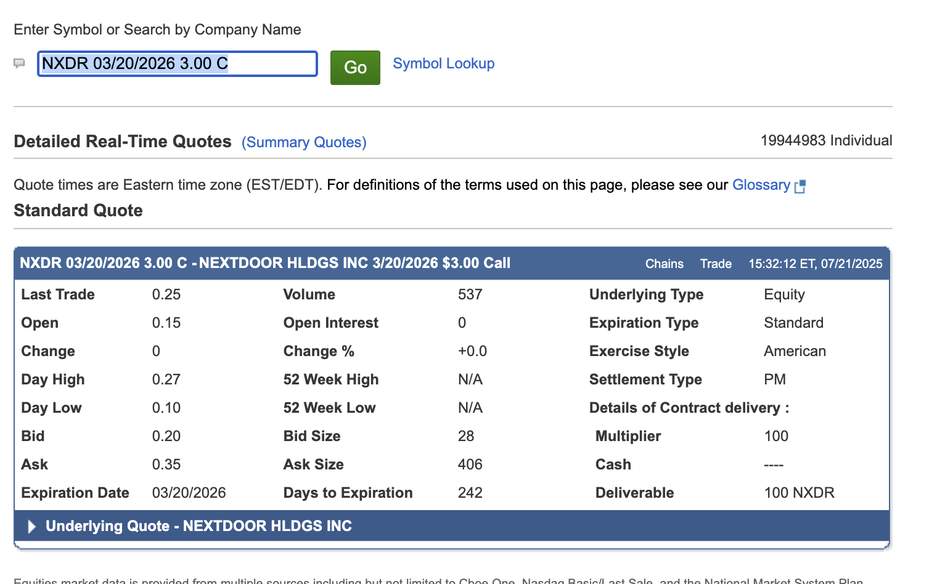The width and height of the screenshot is (937, 584).
Task: Click the Multiplier value 100
Action: pos(776,436)
